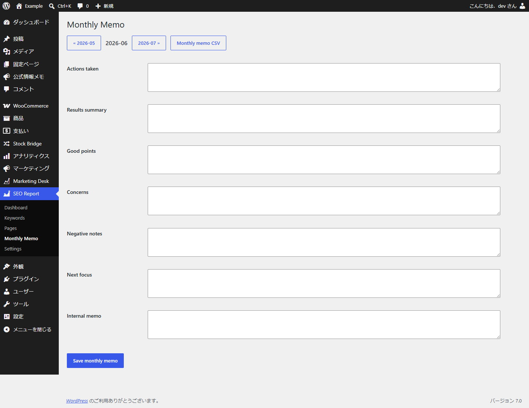Select the Monthly Memo submenu item
This screenshot has width=529, height=408.
pos(21,238)
